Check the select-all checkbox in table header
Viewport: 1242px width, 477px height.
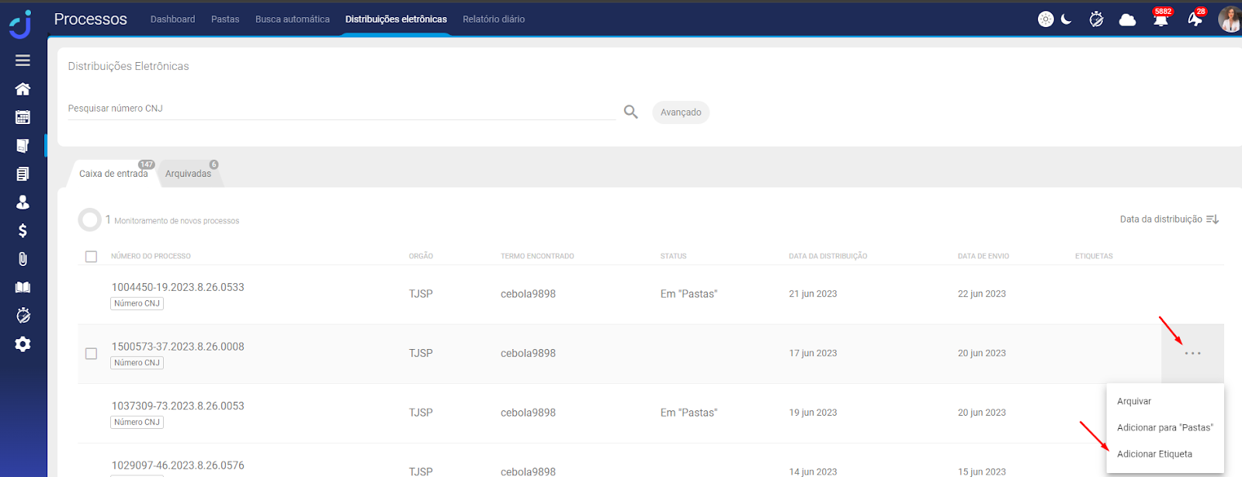(x=91, y=257)
